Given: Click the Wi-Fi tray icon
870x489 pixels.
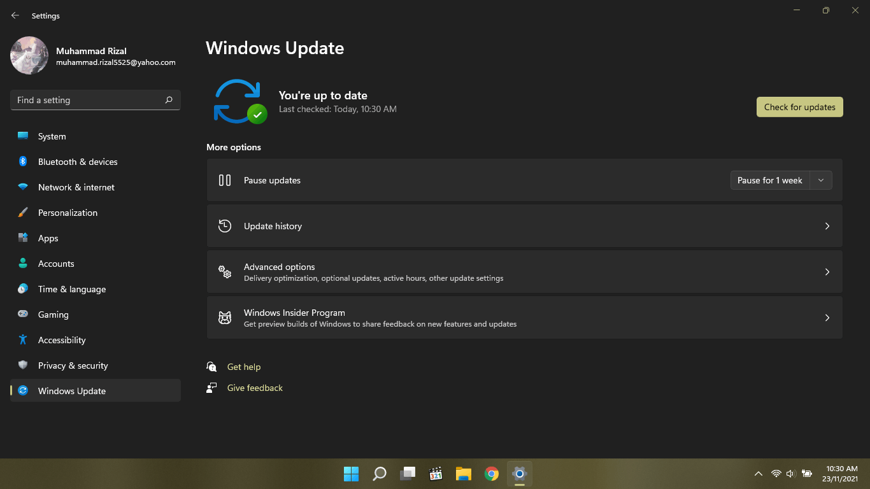Looking at the screenshot, I should click(776, 474).
